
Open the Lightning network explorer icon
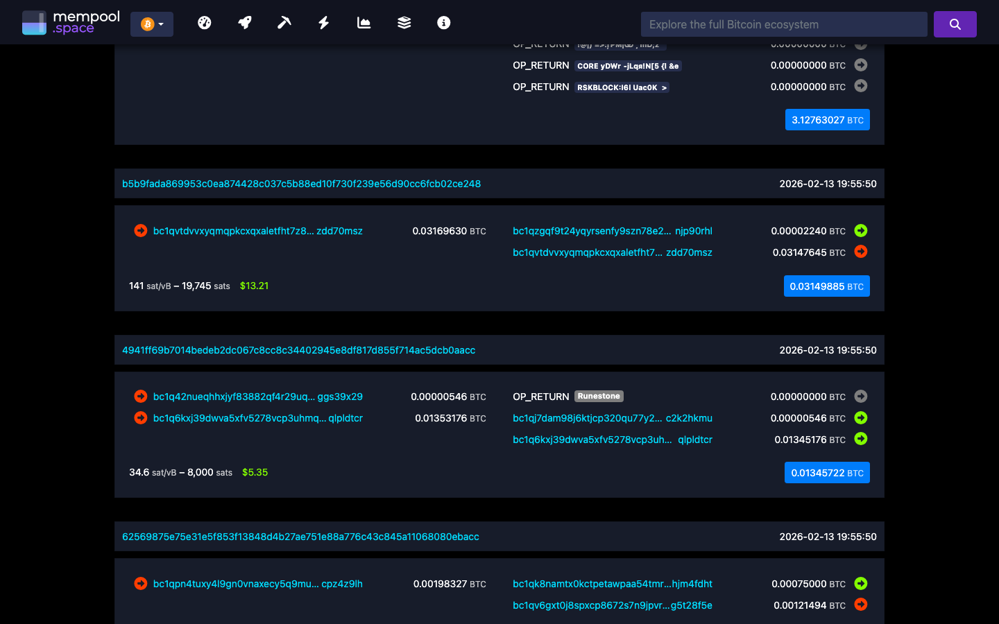point(323,22)
